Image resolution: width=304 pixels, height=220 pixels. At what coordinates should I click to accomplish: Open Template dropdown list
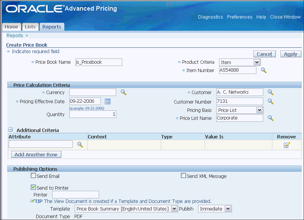coord(174,209)
